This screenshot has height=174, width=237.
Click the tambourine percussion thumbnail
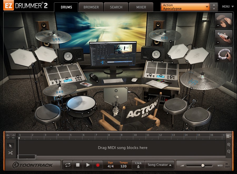pyautogui.click(x=224, y=55)
